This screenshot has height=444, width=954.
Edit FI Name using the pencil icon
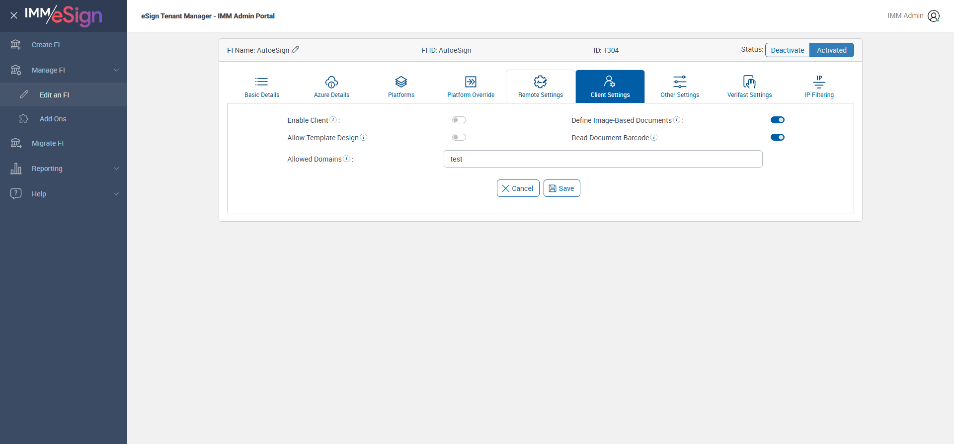click(295, 50)
